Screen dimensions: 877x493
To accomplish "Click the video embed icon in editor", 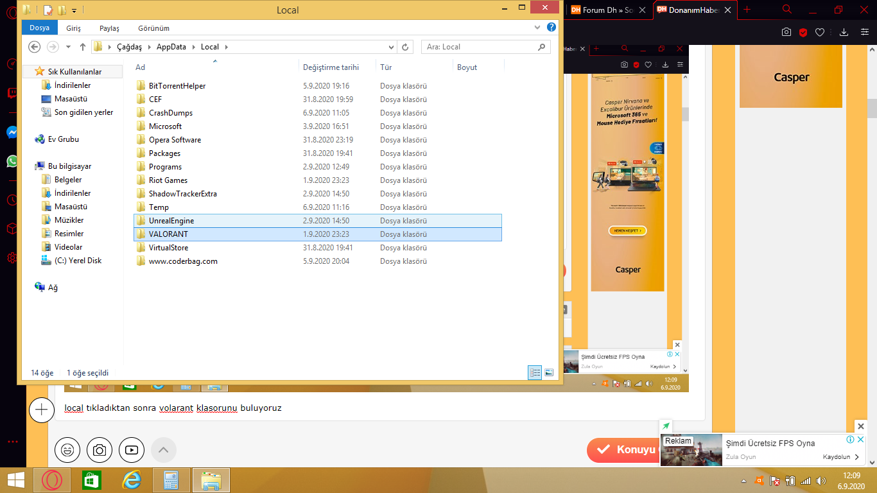I will tap(132, 450).
